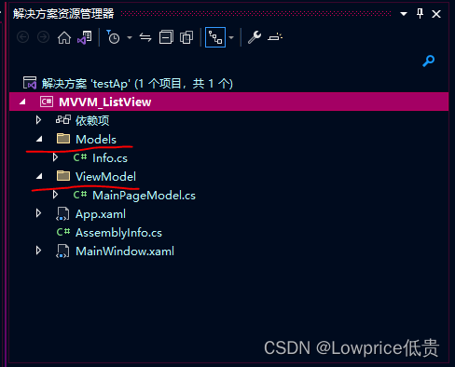Viewport: 455px width, 367px height.
Task: Select App.xaml file
Action: pos(101,214)
